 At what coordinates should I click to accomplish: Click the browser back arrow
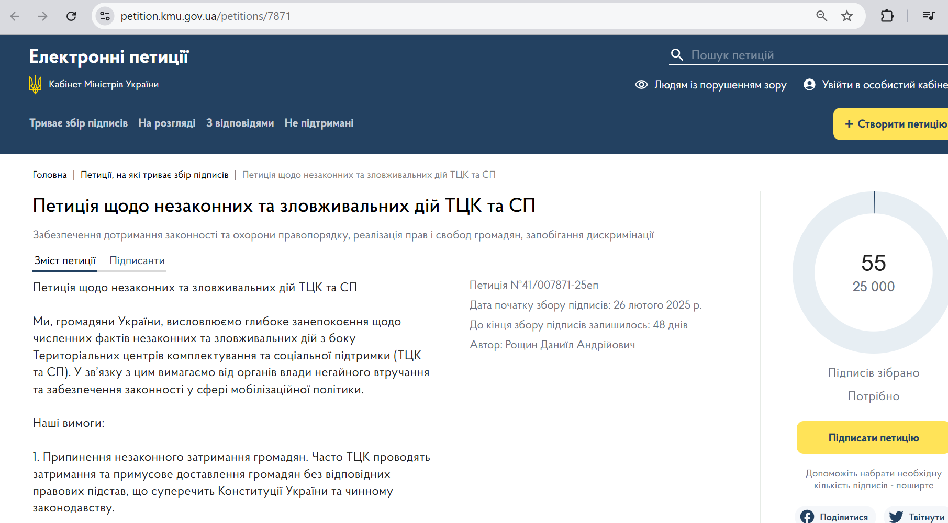pos(15,16)
